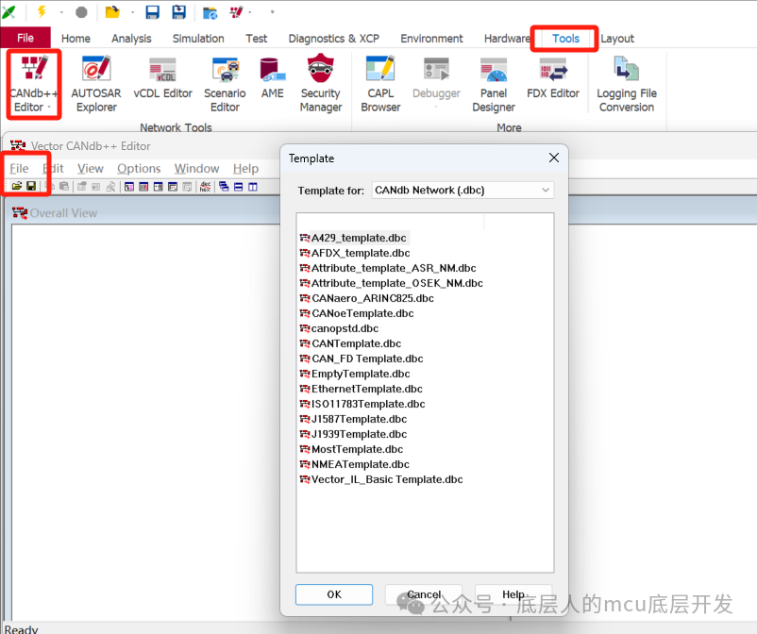Open the Help menu in CANdb++ Editor

click(245, 168)
